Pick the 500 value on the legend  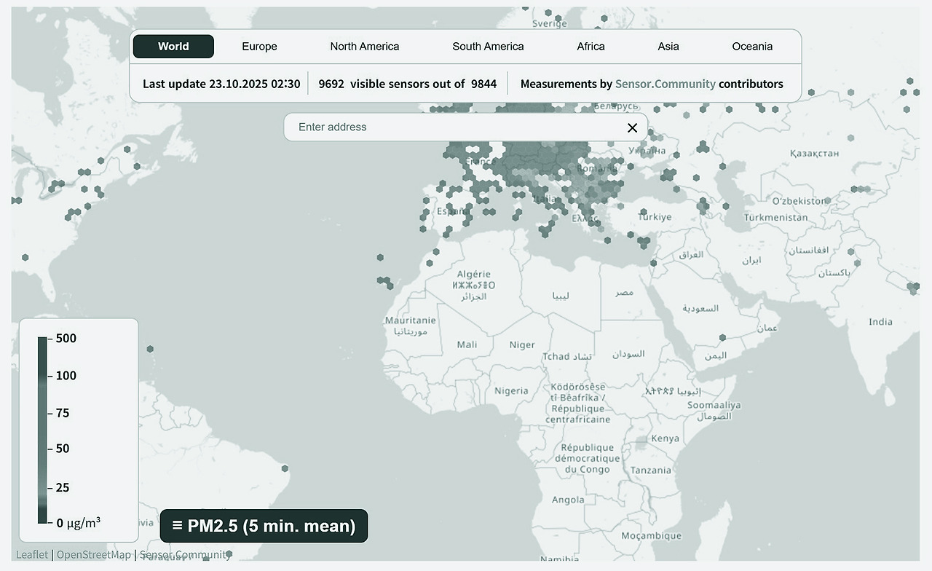tap(66, 339)
